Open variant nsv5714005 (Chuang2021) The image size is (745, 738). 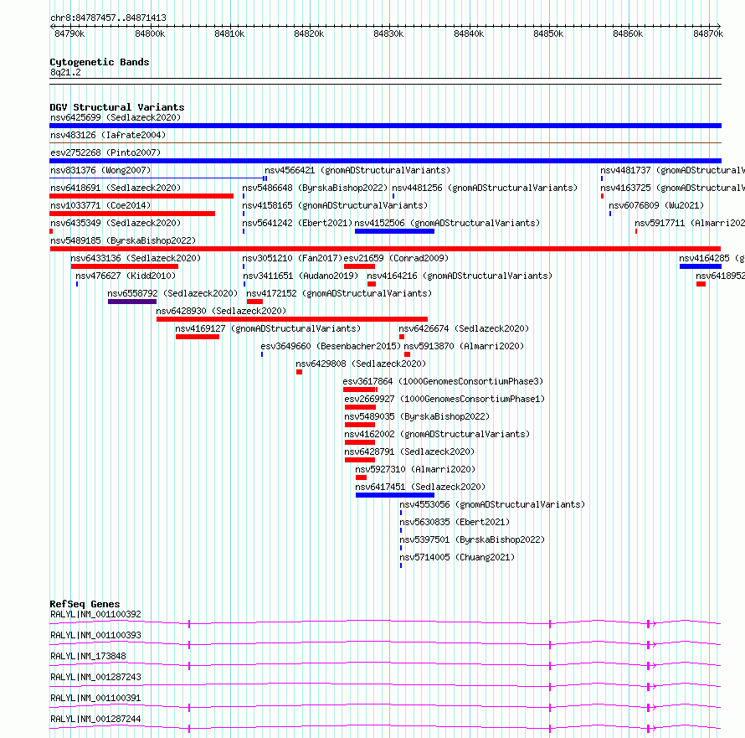pos(456,557)
